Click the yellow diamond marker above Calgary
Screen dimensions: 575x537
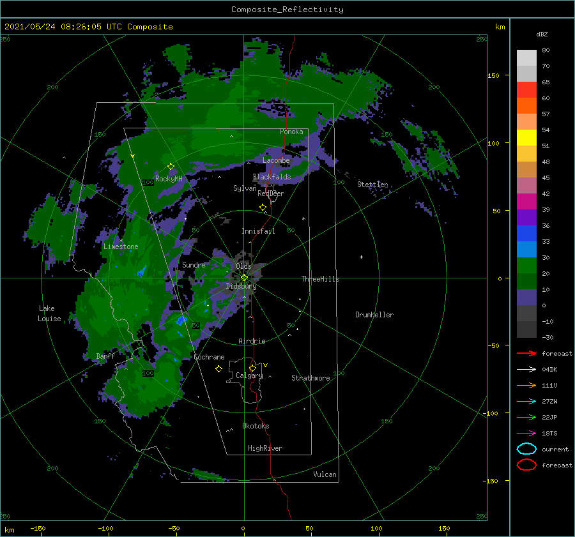252,368
